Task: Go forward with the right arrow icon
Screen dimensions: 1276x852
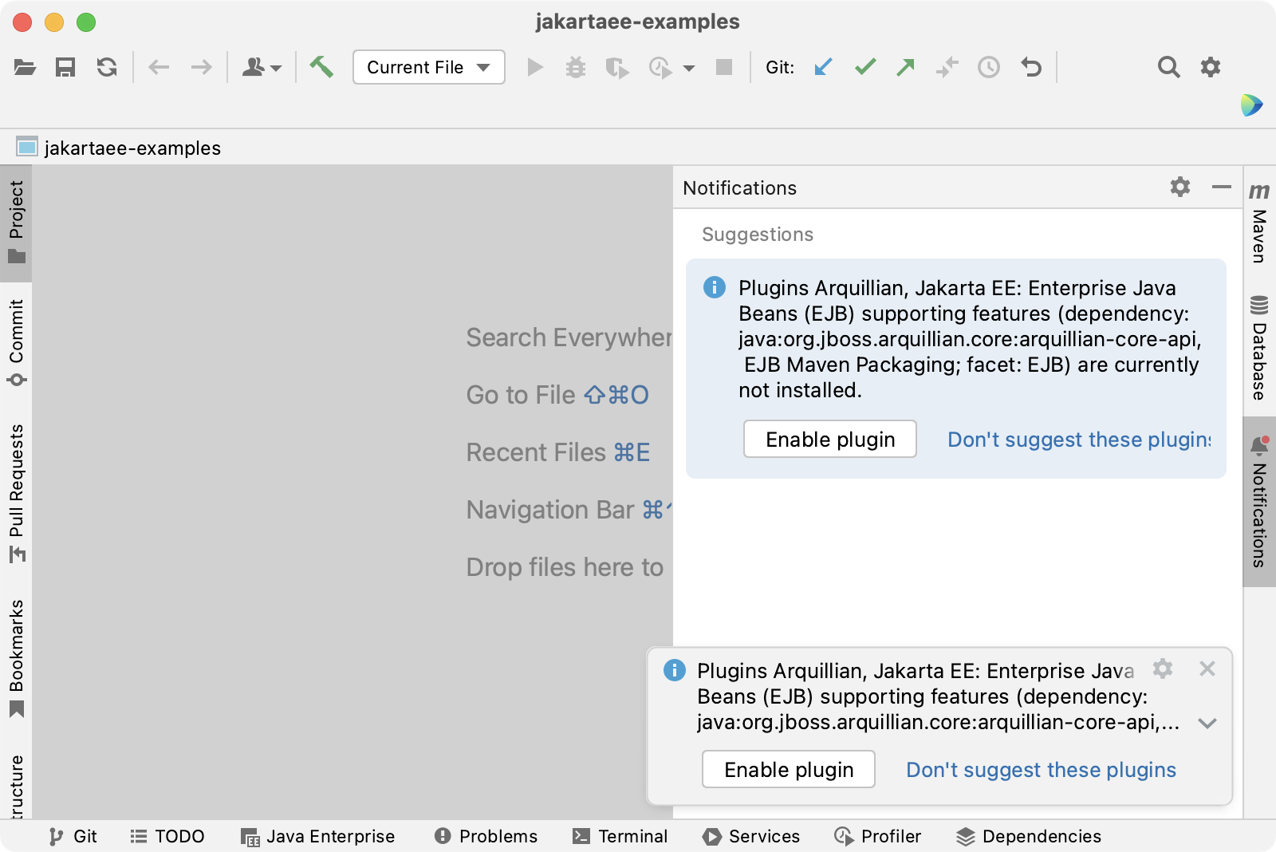Action: point(201,67)
